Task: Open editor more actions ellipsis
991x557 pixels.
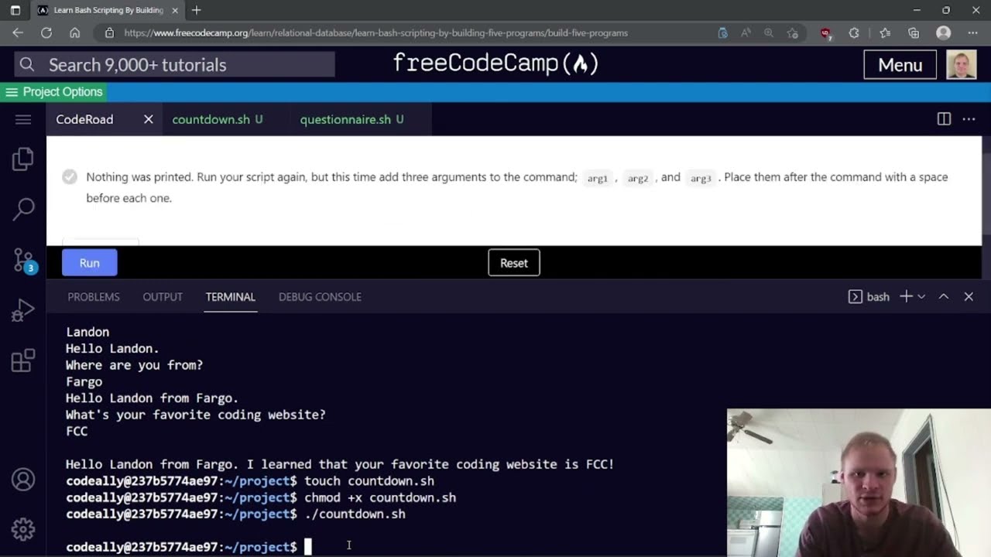Action: pos(969,119)
